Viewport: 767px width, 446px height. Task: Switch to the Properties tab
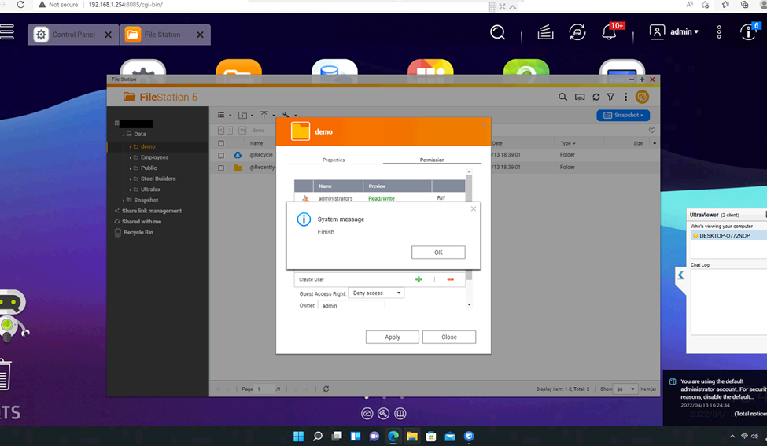pos(334,160)
